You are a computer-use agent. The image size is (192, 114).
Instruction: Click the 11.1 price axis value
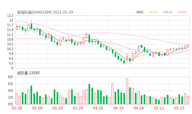point(10,35)
